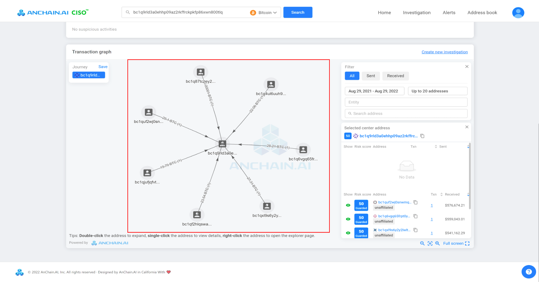Viewport: 539px width, 282px height.
Task: Select the bc1qxl9s6y2y node in graph
Action: [267, 206]
